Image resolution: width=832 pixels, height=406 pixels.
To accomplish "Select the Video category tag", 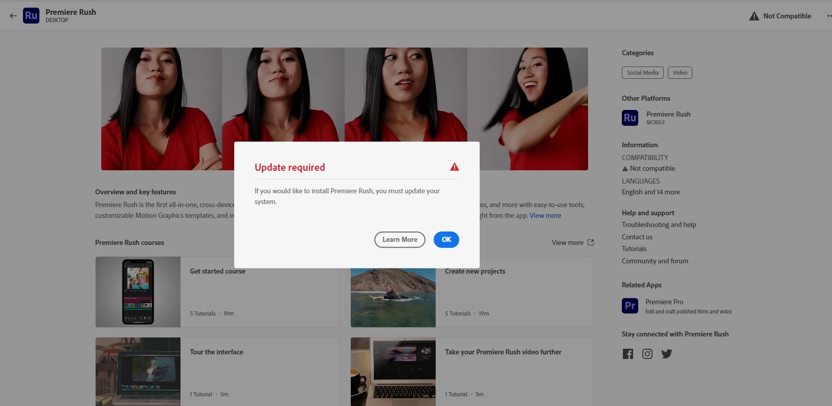I will pos(680,73).
